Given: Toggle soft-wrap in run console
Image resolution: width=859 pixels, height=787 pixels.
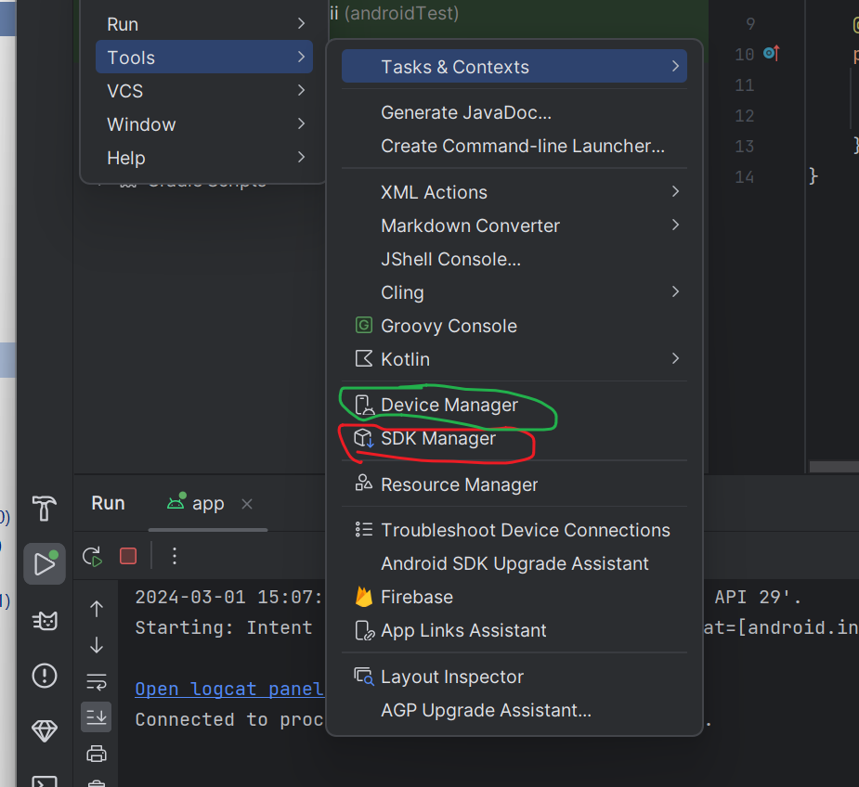Looking at the screenshot, I should tap(97, 681).
